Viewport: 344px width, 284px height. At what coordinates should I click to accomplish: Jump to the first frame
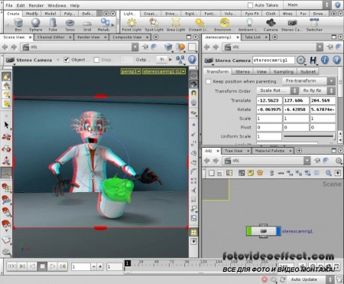point(11,266)
